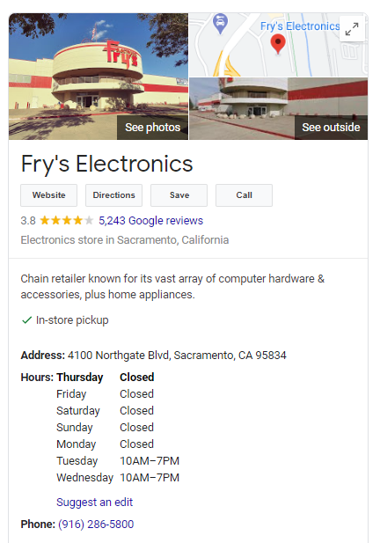Click the star rating icons
Image resolution: width=380 pixels, height=543 pixels.
point(67,220)
